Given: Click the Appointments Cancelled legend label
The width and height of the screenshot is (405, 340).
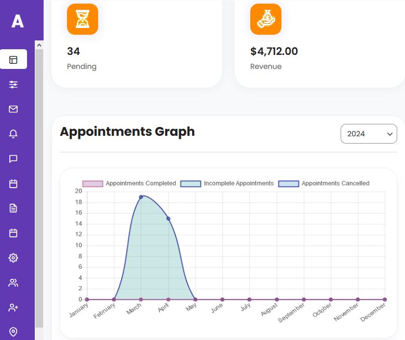Looking at the screenshot, I should pyautogui.click(x=335, y=183).
